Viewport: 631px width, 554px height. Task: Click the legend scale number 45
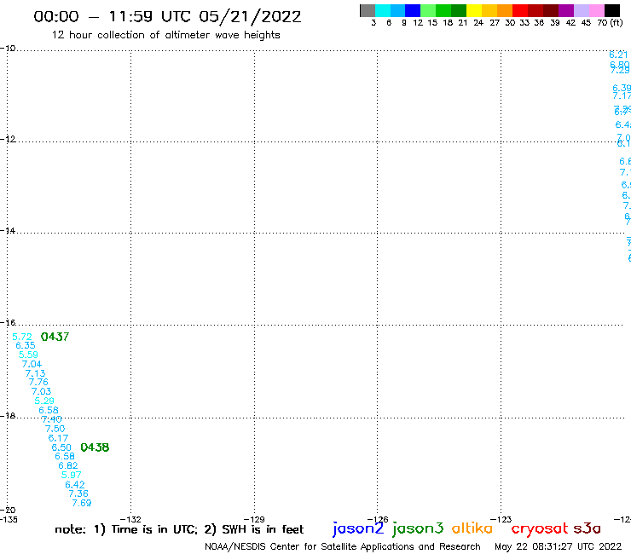586,22
